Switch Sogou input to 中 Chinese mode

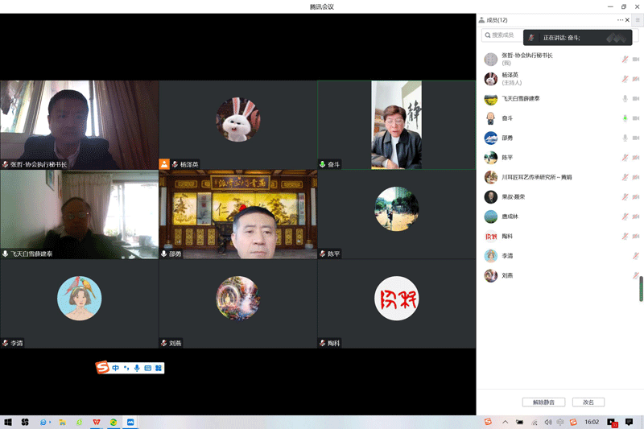point(116,368)
